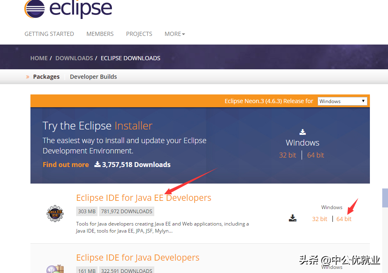Select the 32 bit installer for Windows
The height and width of the screenshot is (273, 388).
[288, 155]
